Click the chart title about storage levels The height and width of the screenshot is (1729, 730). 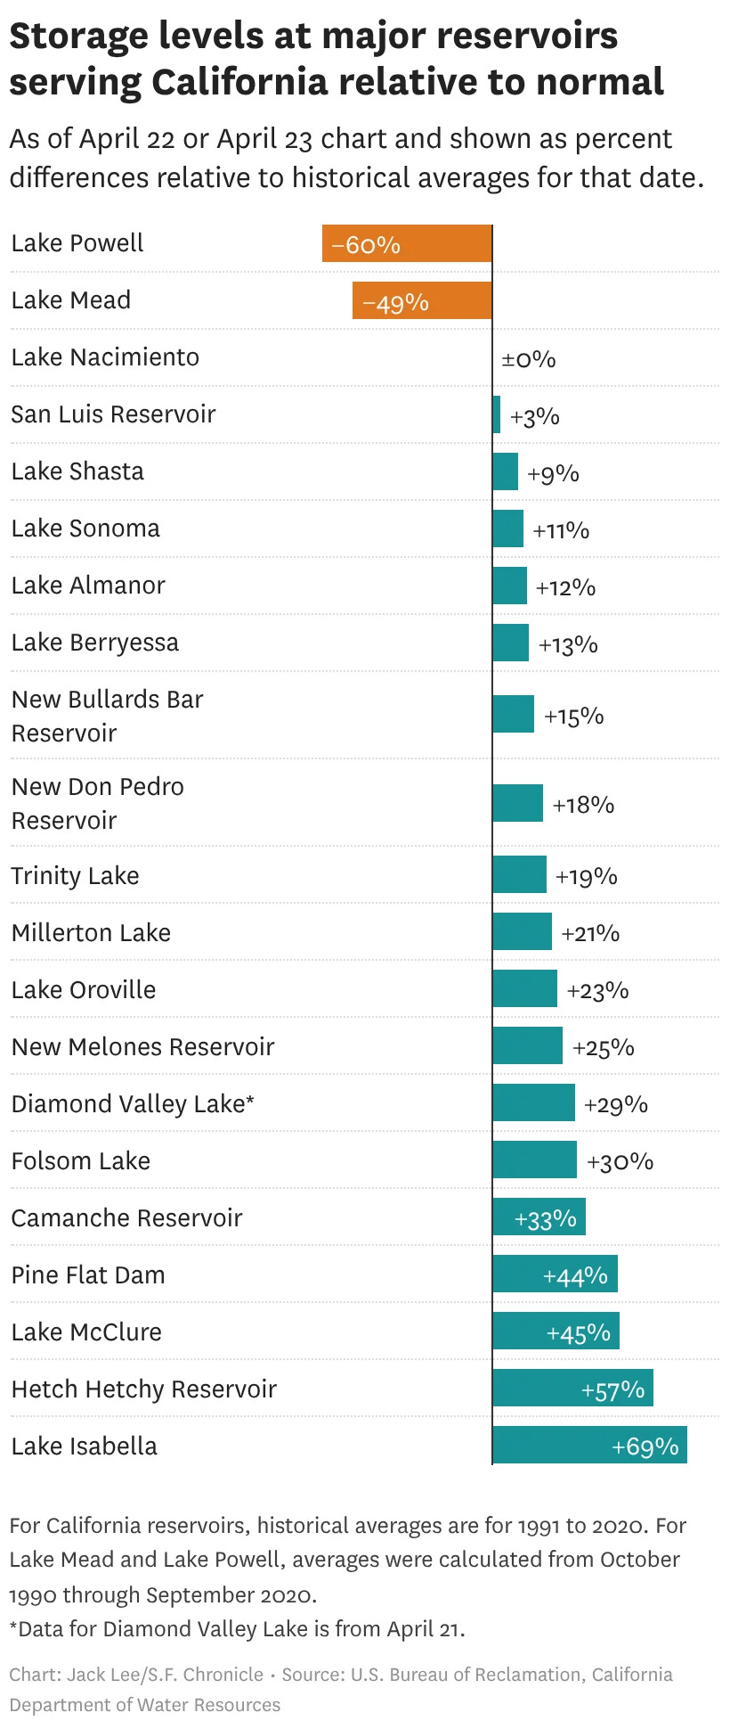point(337,59)
